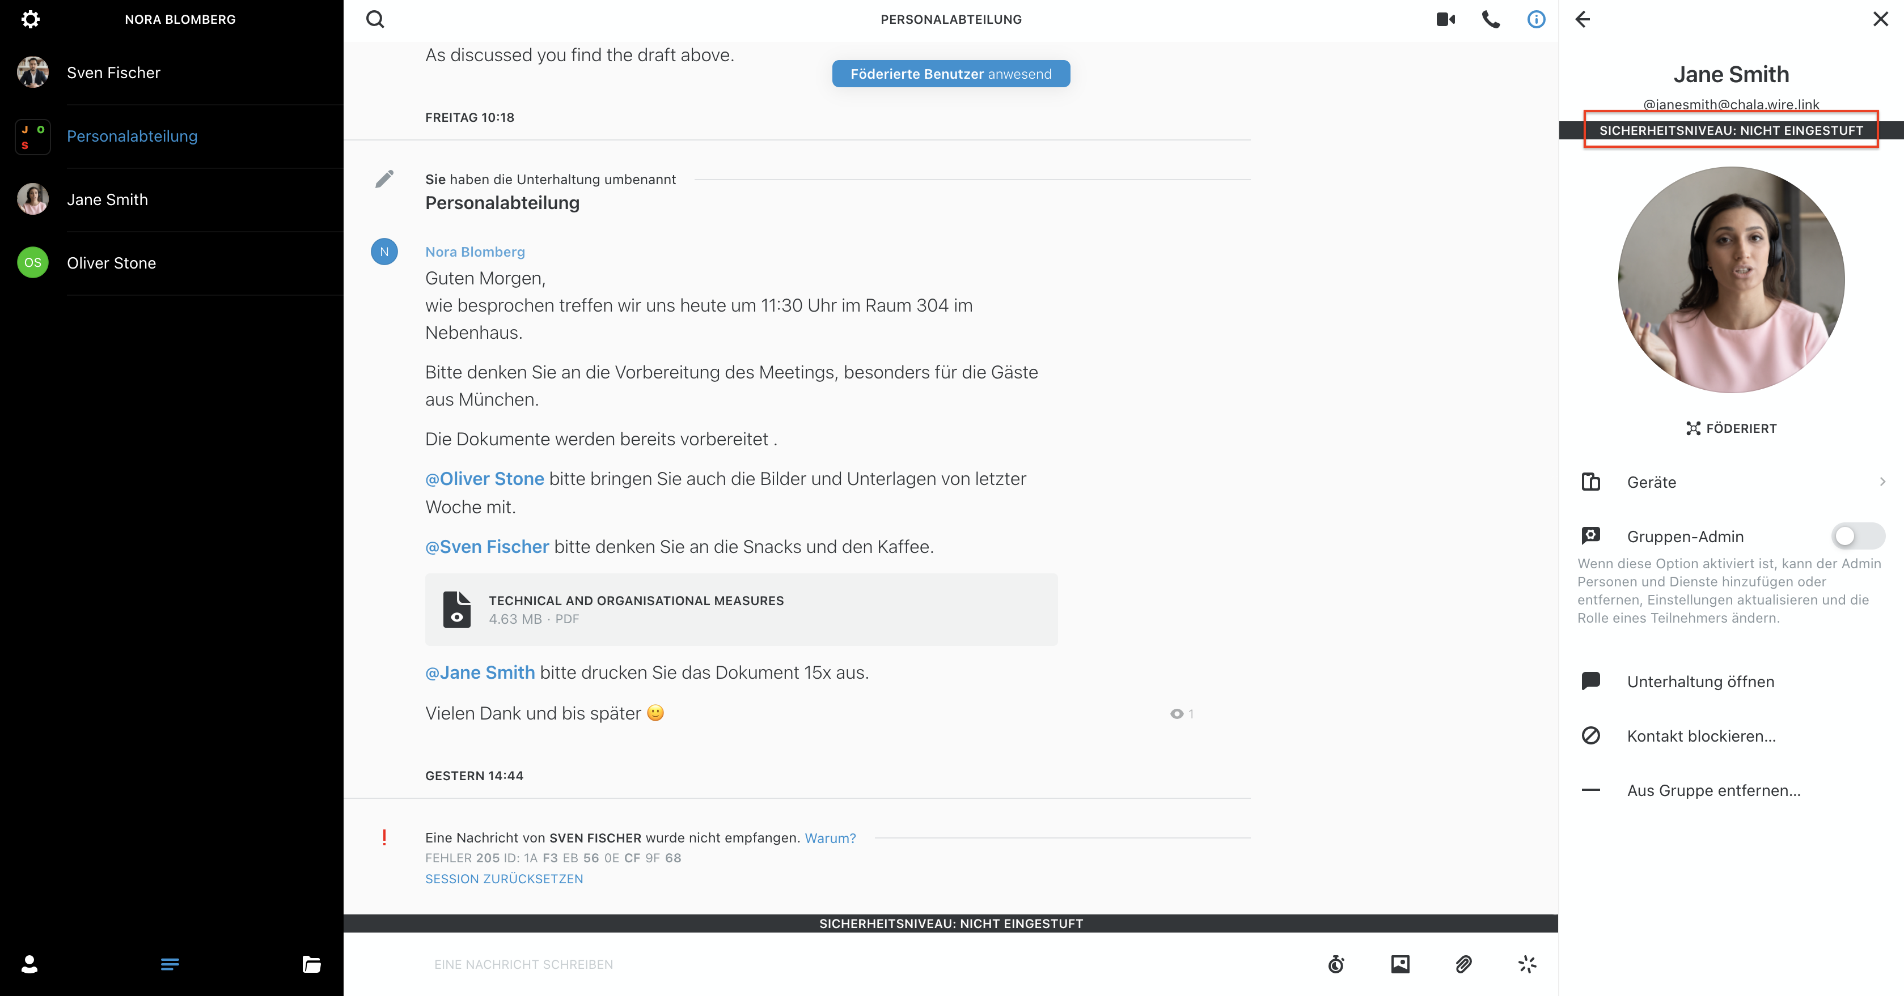Open archive folder icon in bottom bar
The height and width of the screenshot is (996, 1904).
coord(311,964)
